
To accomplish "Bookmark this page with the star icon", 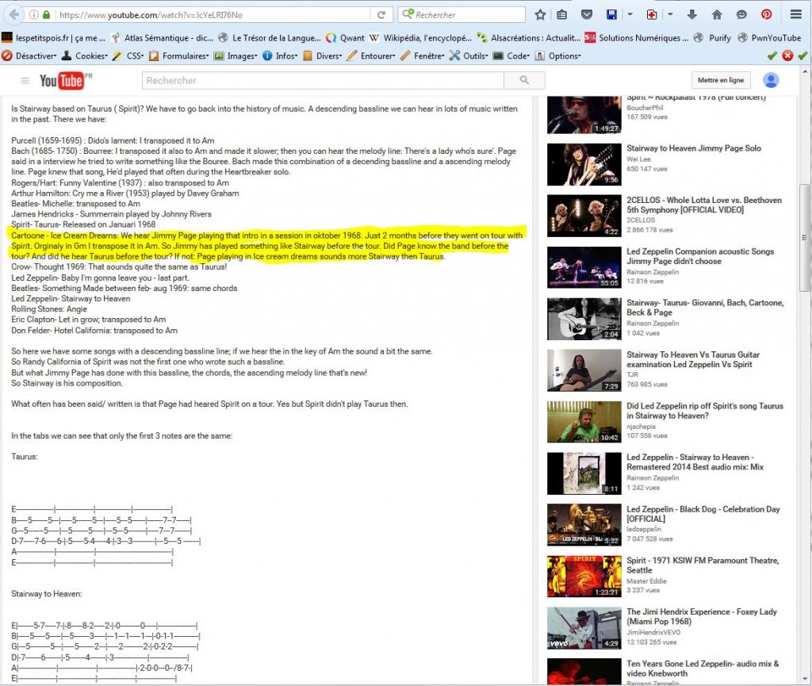I will [540, 14].
